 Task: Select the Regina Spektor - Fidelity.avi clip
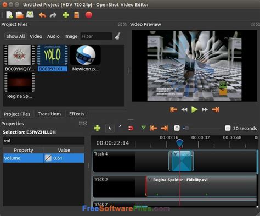201,186
